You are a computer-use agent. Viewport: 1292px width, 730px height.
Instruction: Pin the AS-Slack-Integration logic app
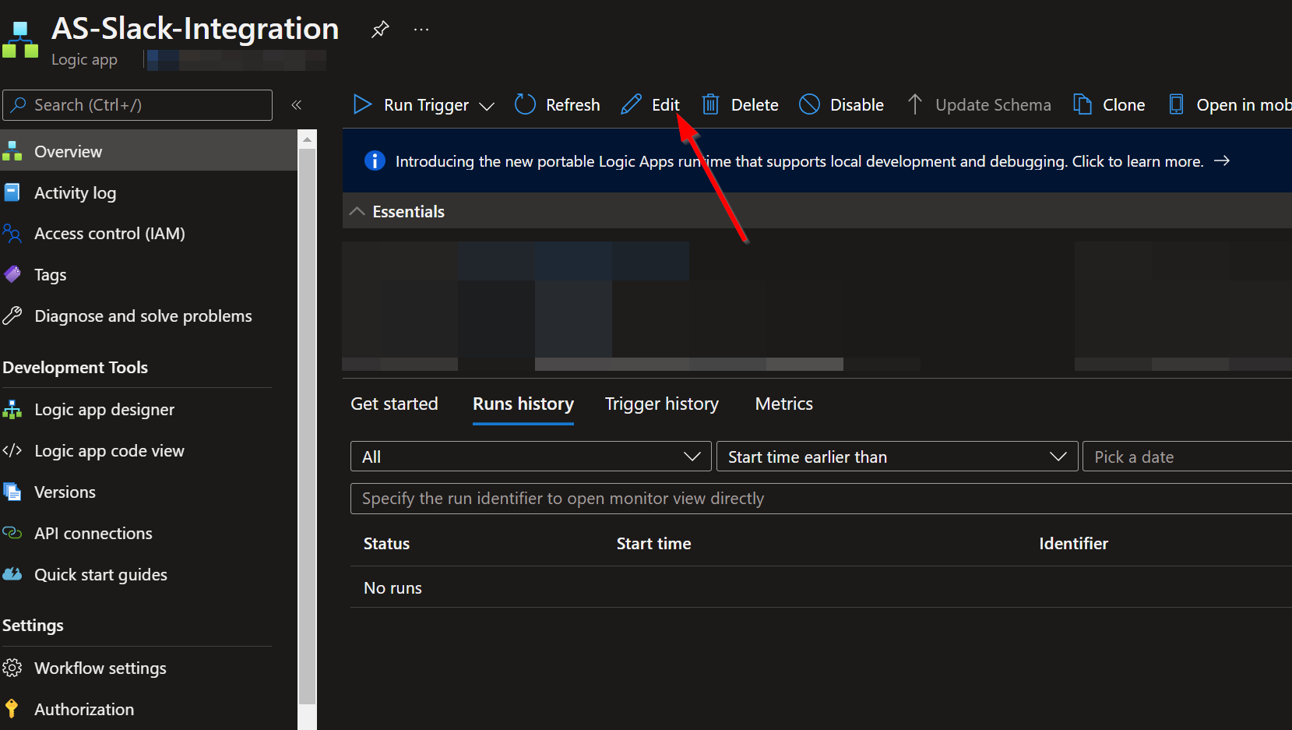[380, 30]
